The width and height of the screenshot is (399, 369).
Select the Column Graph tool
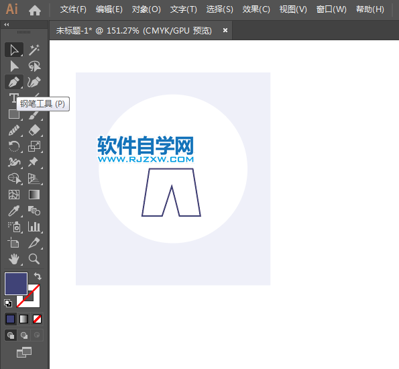point(34,227)
